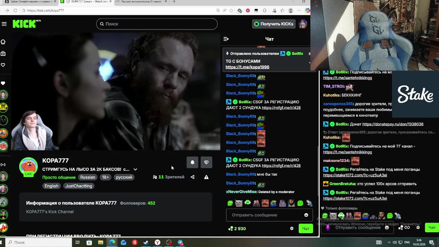Pick the Pepe frog emote in left chat

pos(274,203)
